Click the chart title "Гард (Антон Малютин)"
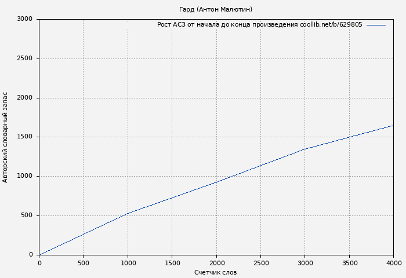406x278 pixels. [x=216, y=9]
